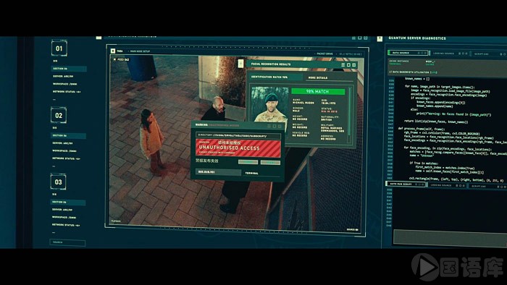Viewport: 507px width, 285px height.
Task: Click the name Michael Mason in results
Action: click(303, 103)
